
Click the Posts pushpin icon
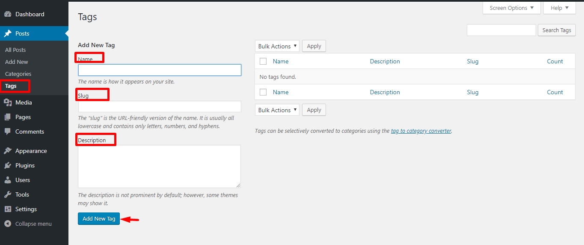click(x=8, y=33)
